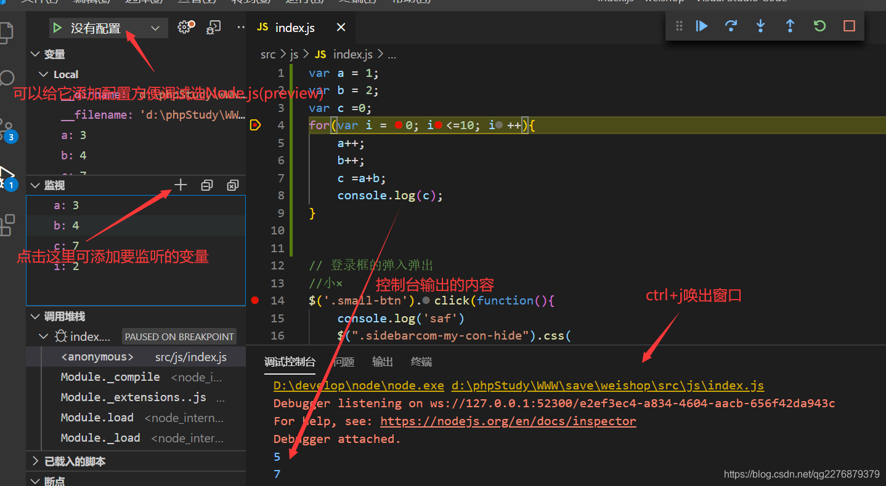
Task: Step out in the debug toolbar
Action: coord(790,26)
